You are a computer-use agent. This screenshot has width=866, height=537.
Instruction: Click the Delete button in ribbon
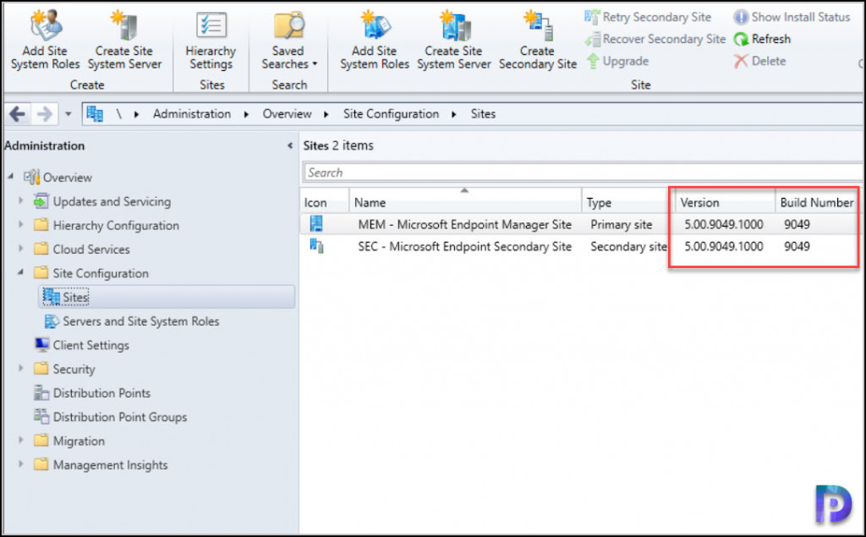click(x=759, y=61)
